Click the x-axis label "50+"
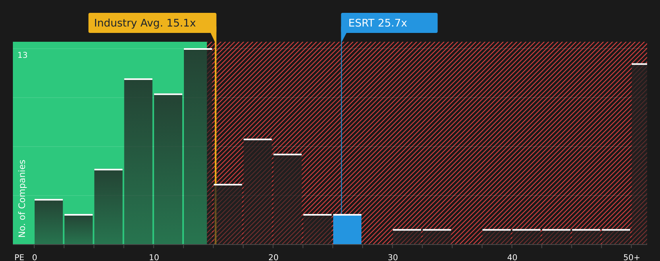The width and height of the screenshot is (660, 261). coord(631,257)
